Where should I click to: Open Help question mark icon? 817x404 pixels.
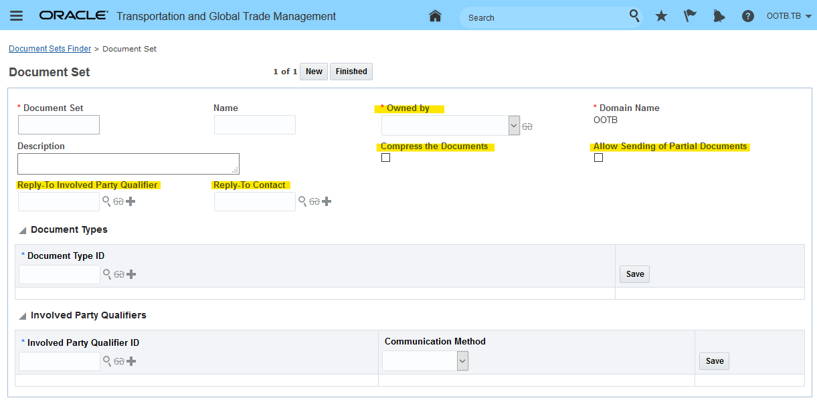[748, 16]
